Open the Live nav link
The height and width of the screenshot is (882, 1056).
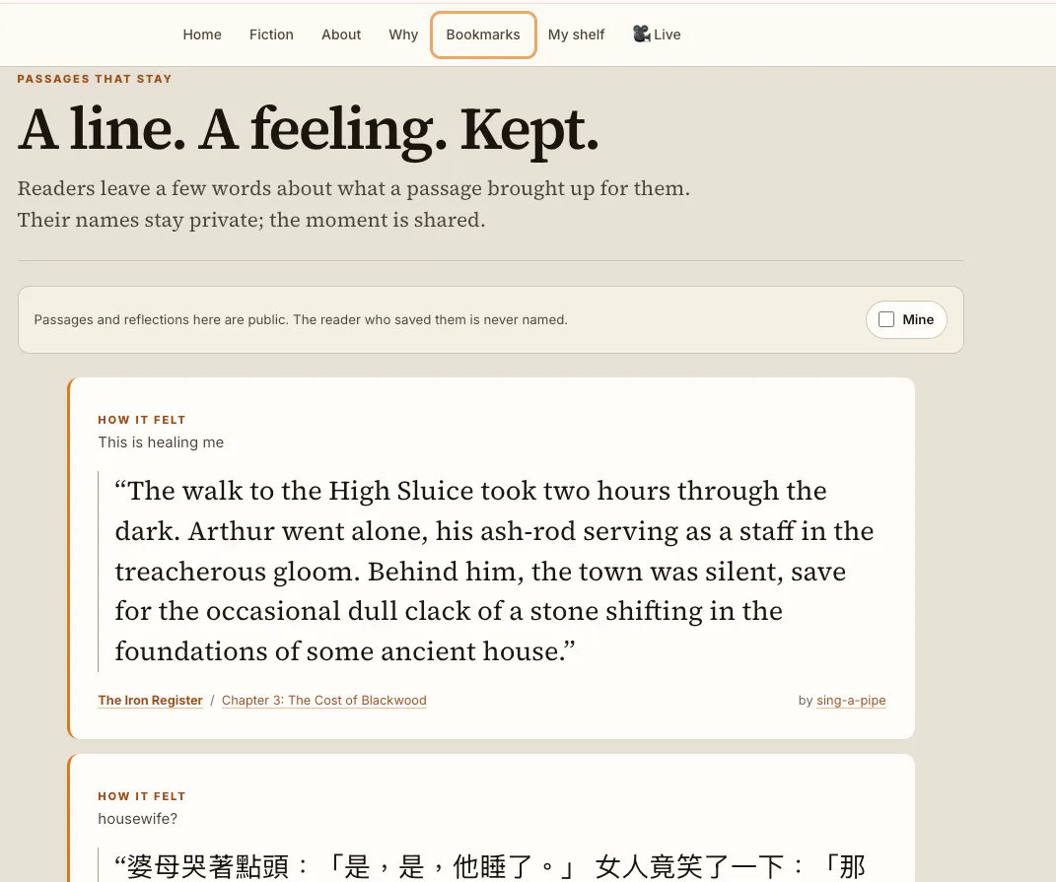pyautogui.click(x=657, y=34)
